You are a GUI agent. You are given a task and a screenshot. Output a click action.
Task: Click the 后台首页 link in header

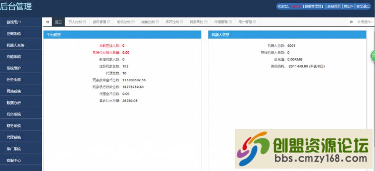click(334, 7)
